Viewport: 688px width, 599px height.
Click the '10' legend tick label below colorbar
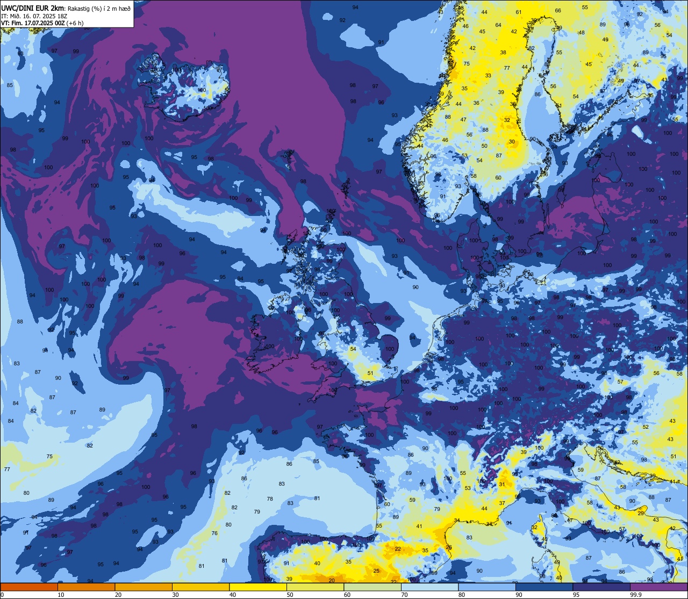pos(61,595)
